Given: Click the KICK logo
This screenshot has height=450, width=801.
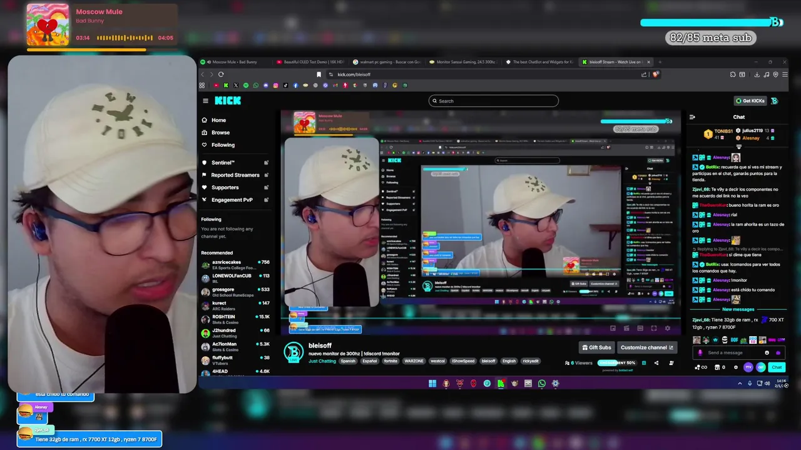Looking at the screenshot, I should tap(228, 101).
